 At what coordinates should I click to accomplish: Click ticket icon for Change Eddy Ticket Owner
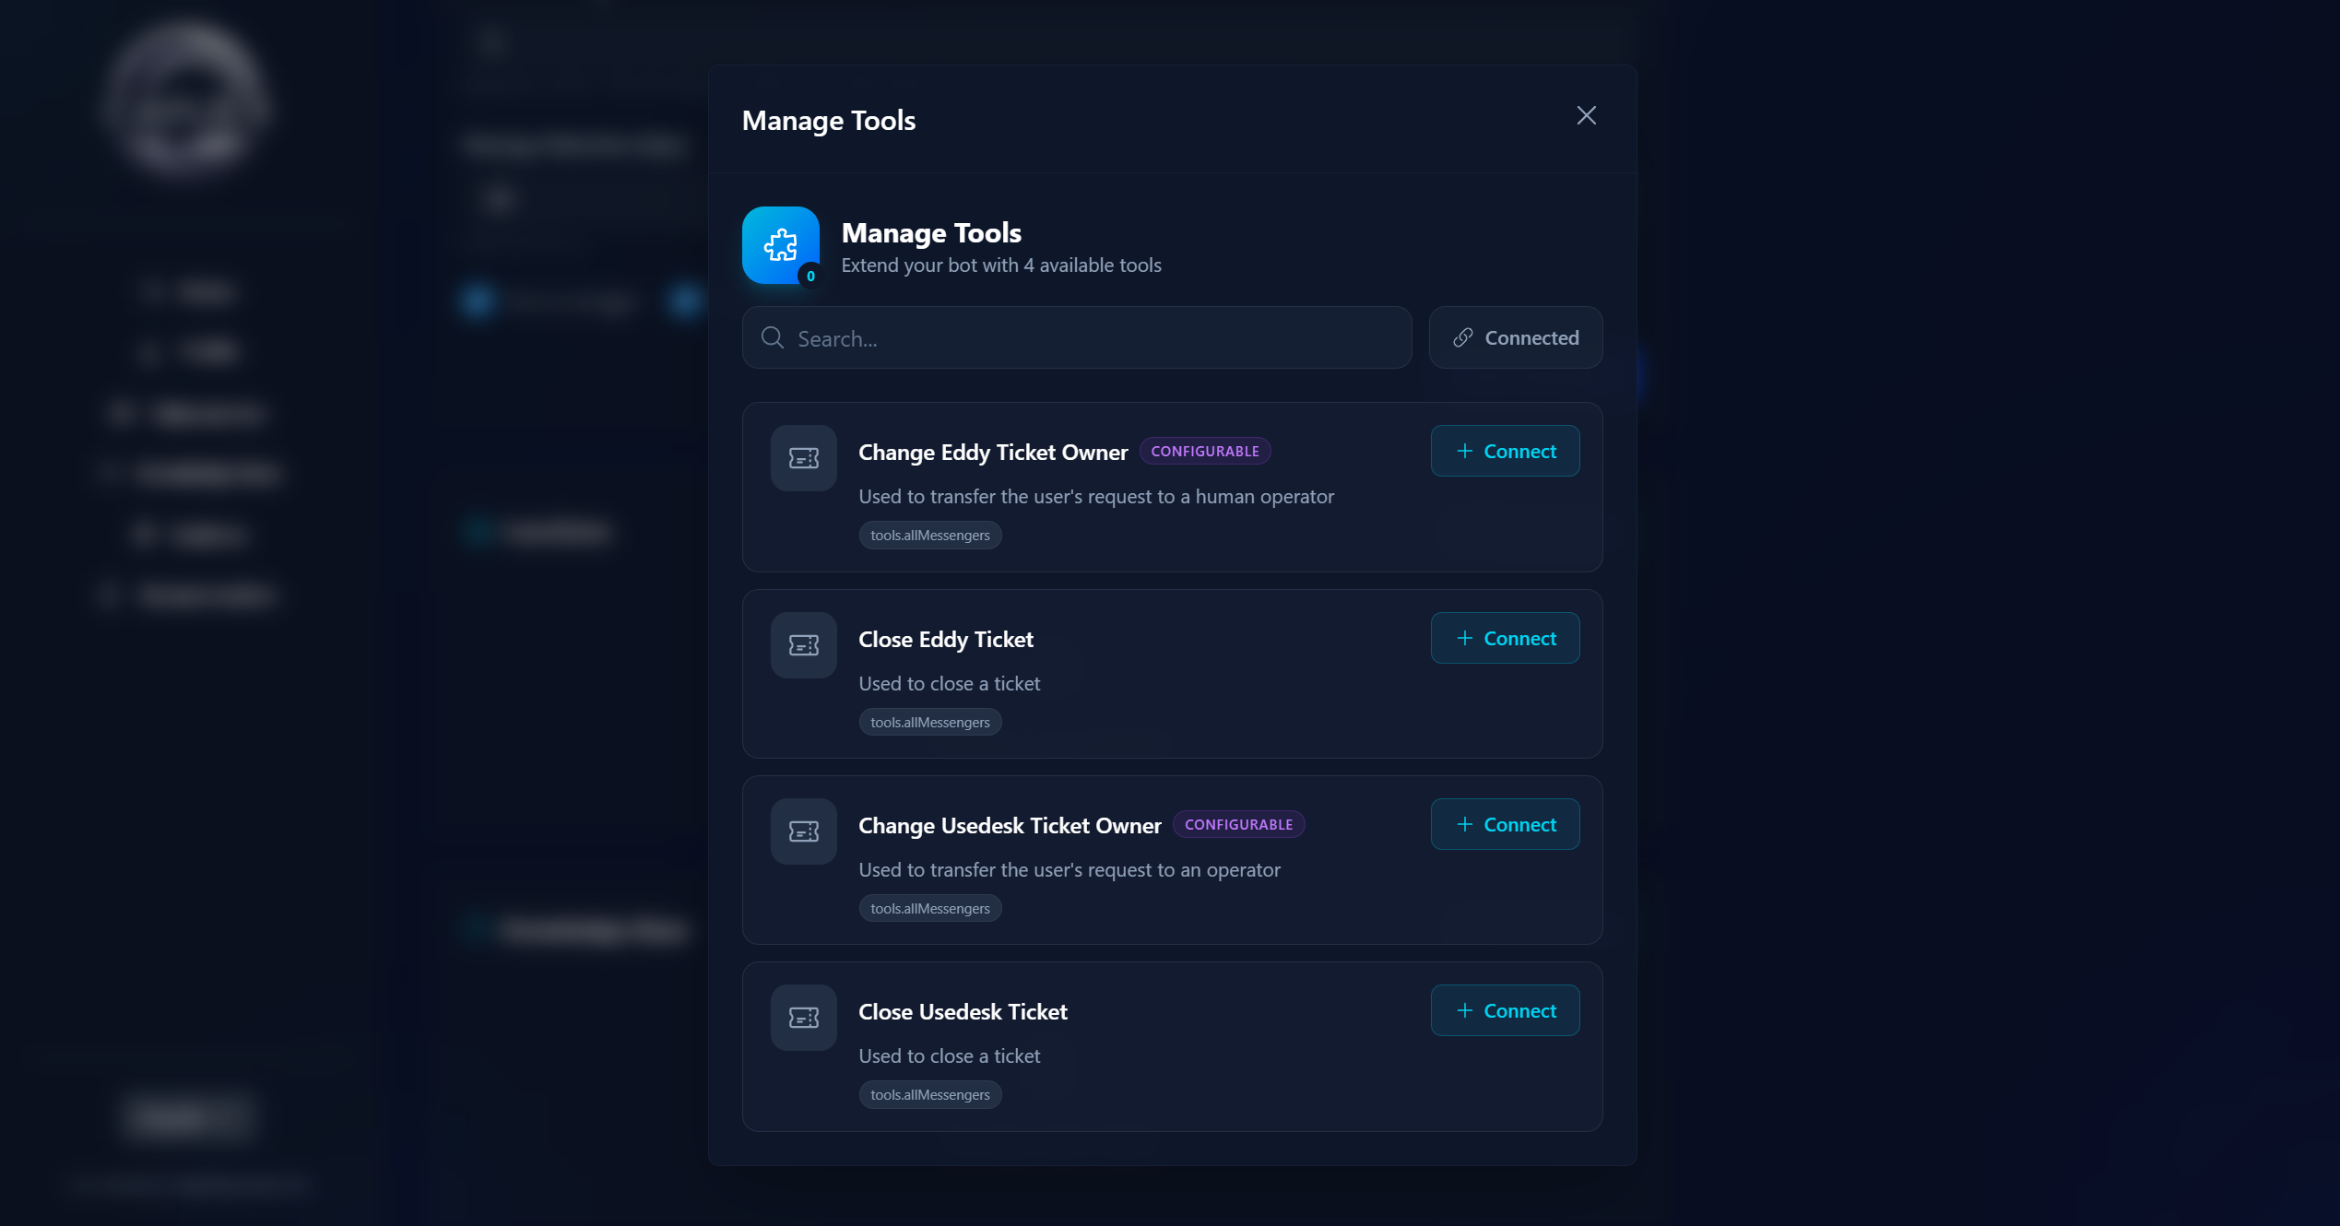803,458
